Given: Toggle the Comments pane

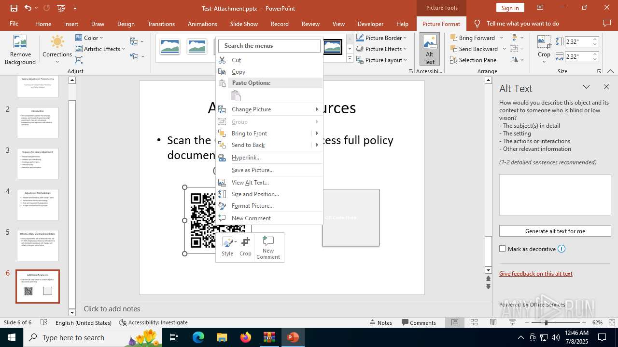Looking at the screenshot, I should coord(419,322).
